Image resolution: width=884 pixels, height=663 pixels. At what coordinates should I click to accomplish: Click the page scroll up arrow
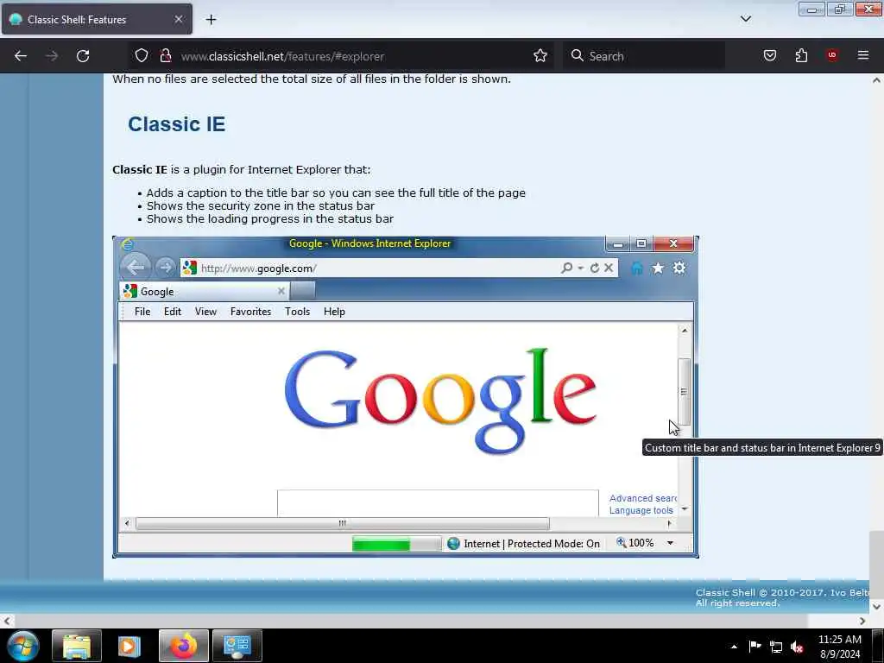point(876,80)
